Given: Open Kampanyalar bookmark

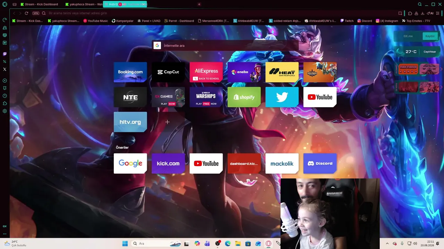Looking at the screenshot, I should [x=123, y=21].
